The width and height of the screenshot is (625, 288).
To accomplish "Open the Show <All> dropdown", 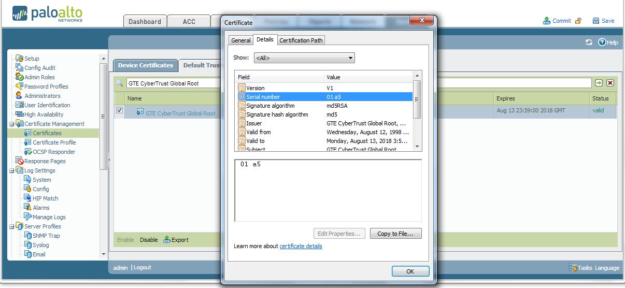I will click(305, 58).
